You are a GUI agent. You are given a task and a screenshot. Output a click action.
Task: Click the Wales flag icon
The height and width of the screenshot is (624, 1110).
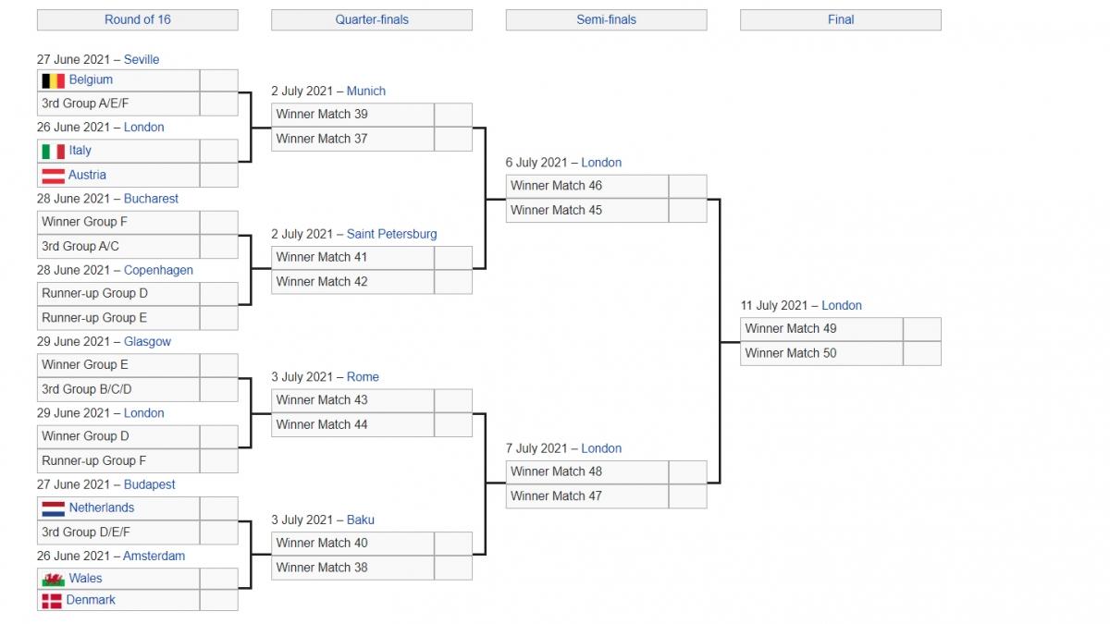pos(53,579)
